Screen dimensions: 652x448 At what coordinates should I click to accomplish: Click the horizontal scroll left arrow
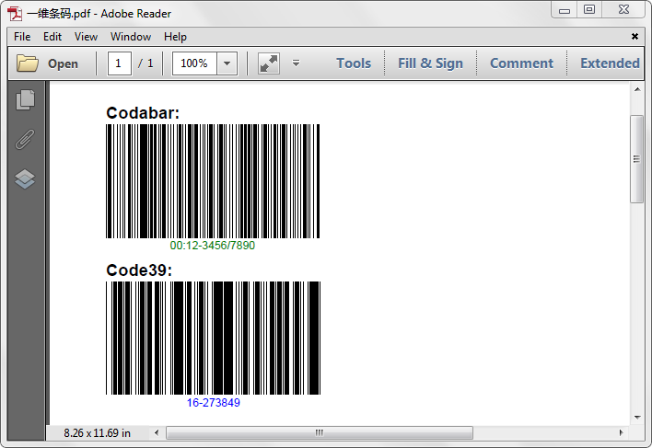pos(157,432)
